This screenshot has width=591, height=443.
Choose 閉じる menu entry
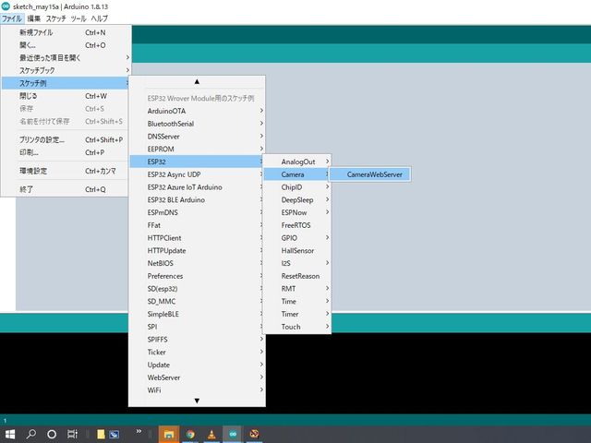click(x=66, y=96)
